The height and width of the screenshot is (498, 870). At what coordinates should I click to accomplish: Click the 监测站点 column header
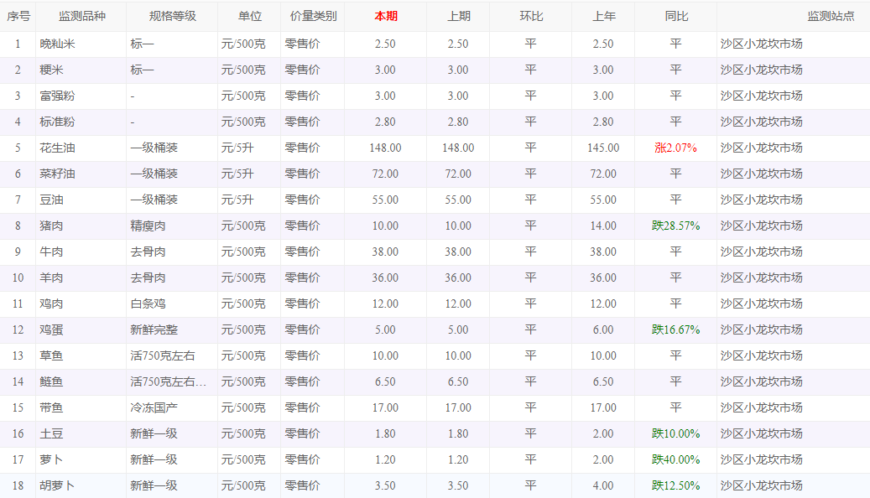point(831,17)
